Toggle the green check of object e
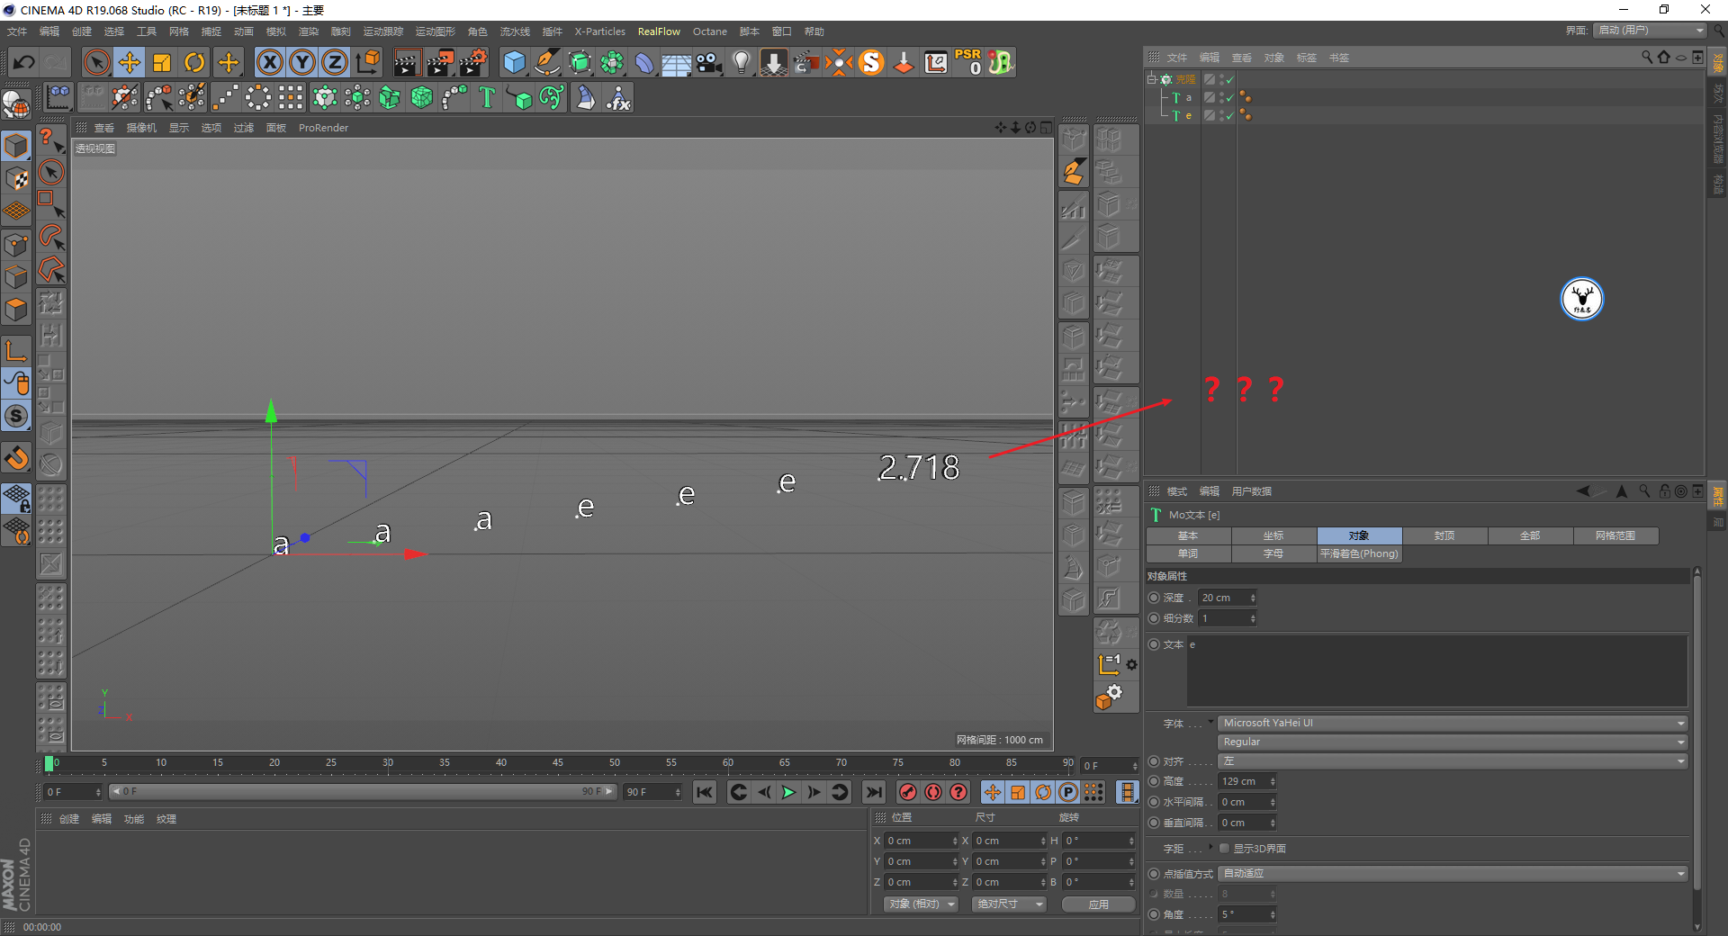This screenshot has height=936, width=1728. coord(1229,115)
